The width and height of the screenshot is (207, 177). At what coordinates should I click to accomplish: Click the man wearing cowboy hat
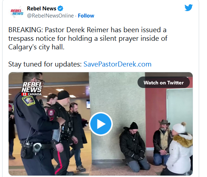pyautogui.click(x=162, y=142)
